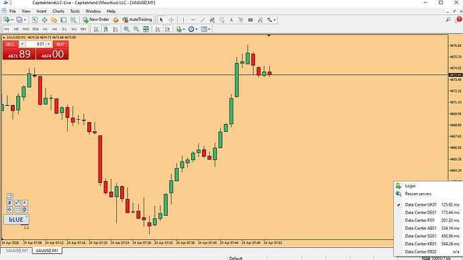Click connection status 10093/7 kb
The image size is (463, 260).
(x=441, y=258)
